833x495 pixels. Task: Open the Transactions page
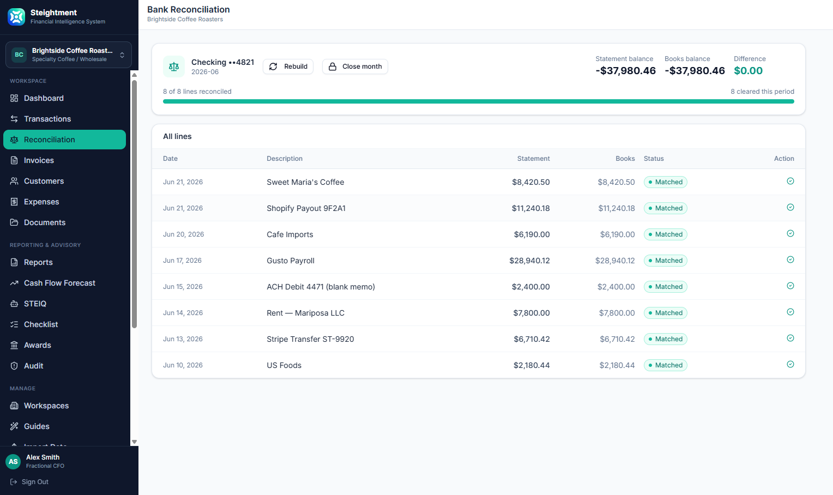[x=64, y=119]
